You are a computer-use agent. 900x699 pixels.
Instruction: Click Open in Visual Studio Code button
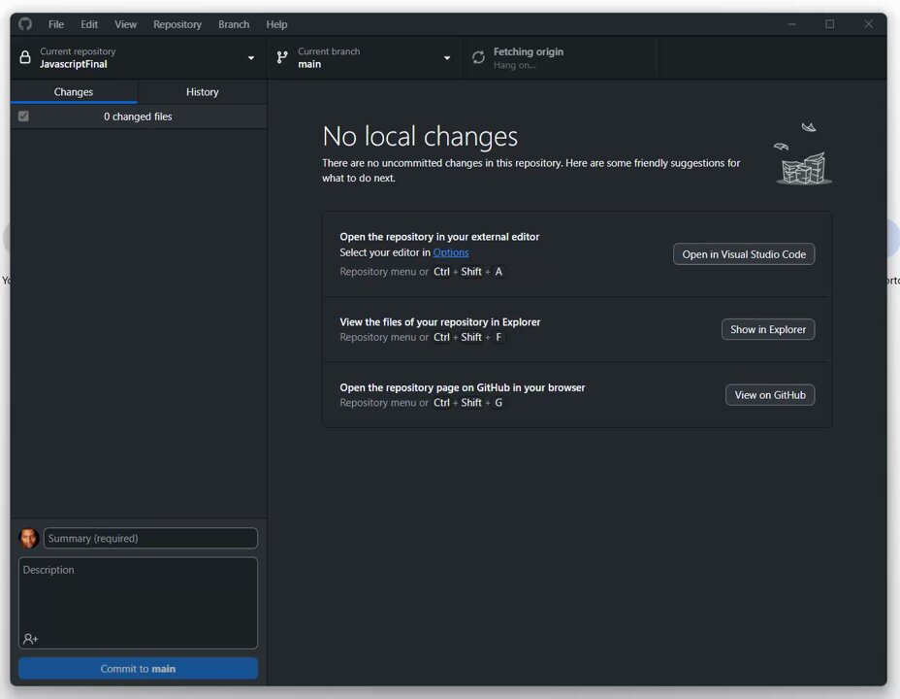coord(743,253)
